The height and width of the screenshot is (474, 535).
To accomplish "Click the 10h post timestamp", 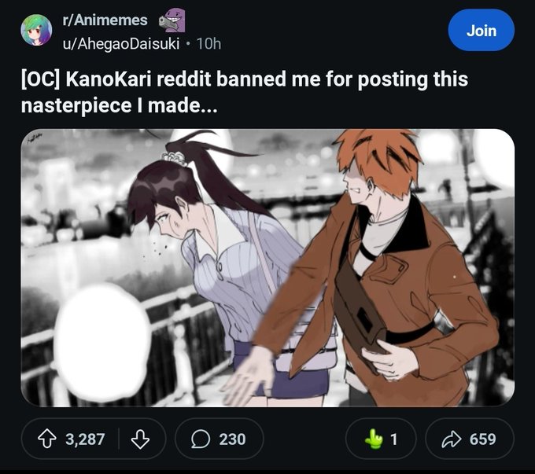I will pos(208,44).
